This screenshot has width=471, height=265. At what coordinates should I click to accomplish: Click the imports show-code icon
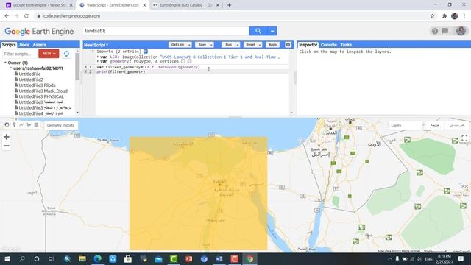(146, 52)
